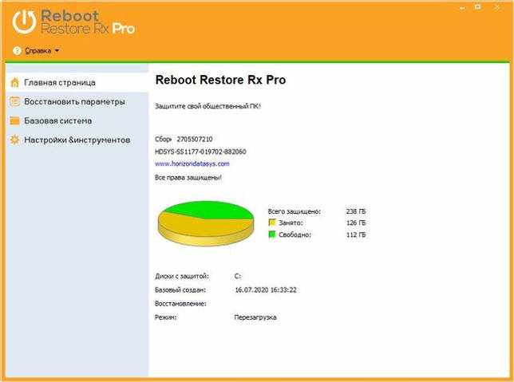Click the disk usage pie chart
Viewport: 514px width, 382px height.
[x=206, y=223]
